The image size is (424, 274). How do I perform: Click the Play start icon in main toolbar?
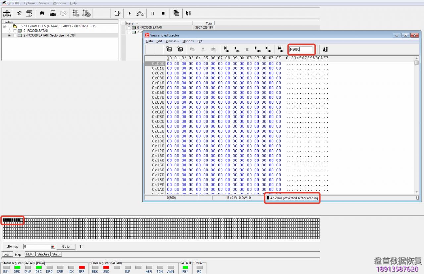click(130, 13)
